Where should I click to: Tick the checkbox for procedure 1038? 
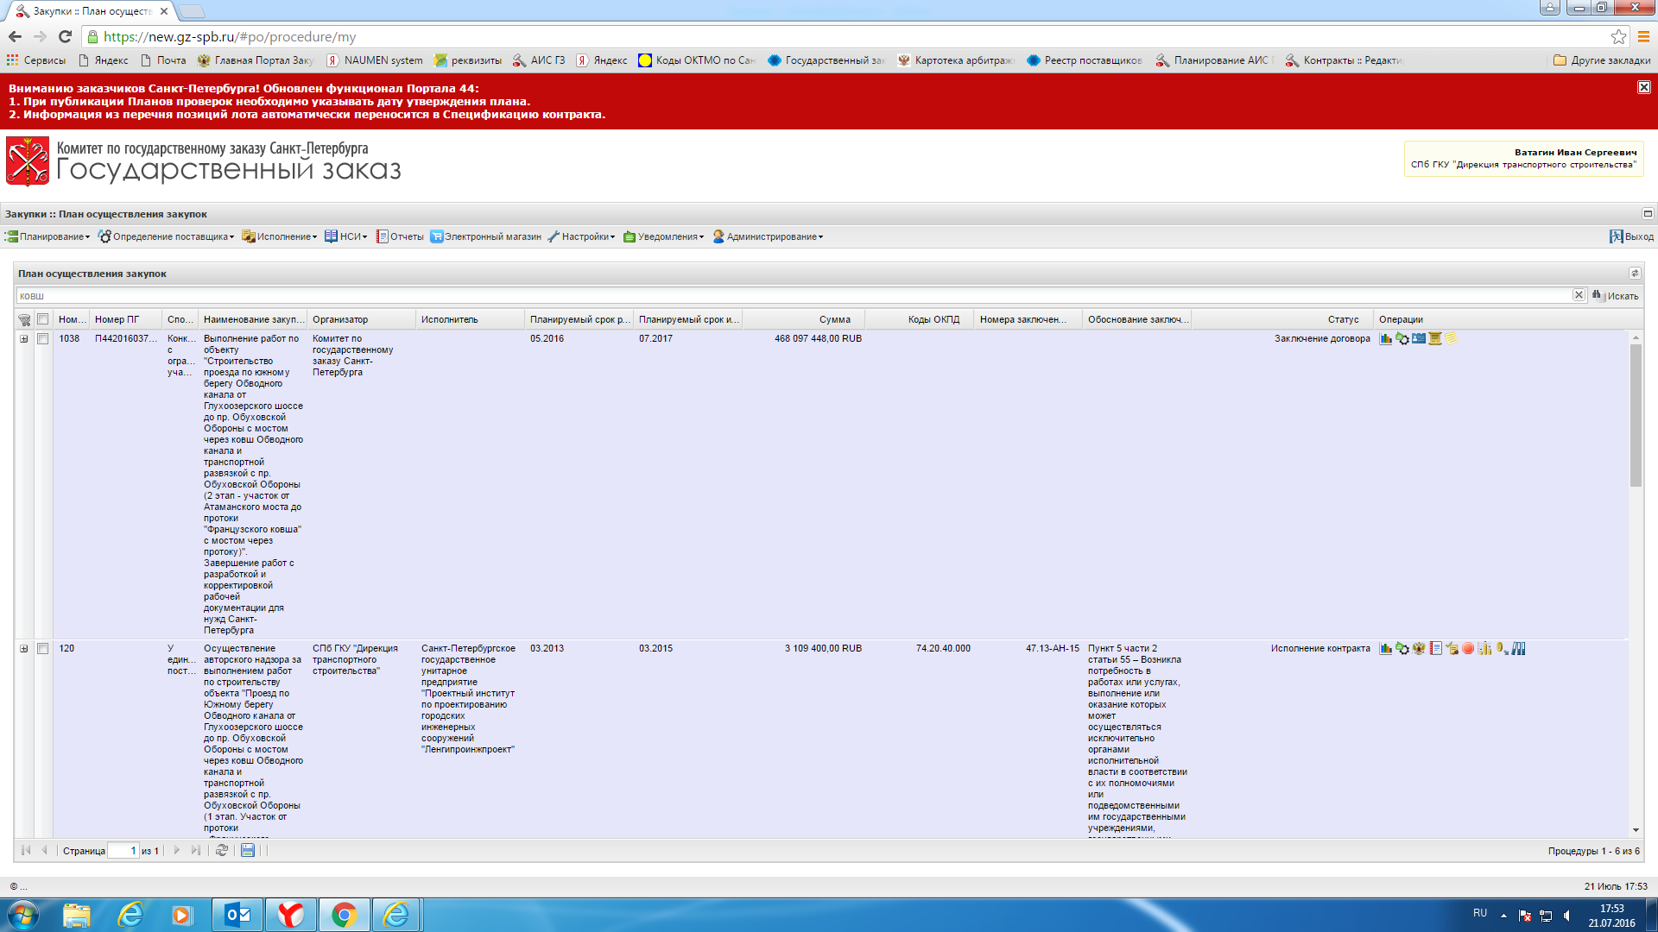42,339
